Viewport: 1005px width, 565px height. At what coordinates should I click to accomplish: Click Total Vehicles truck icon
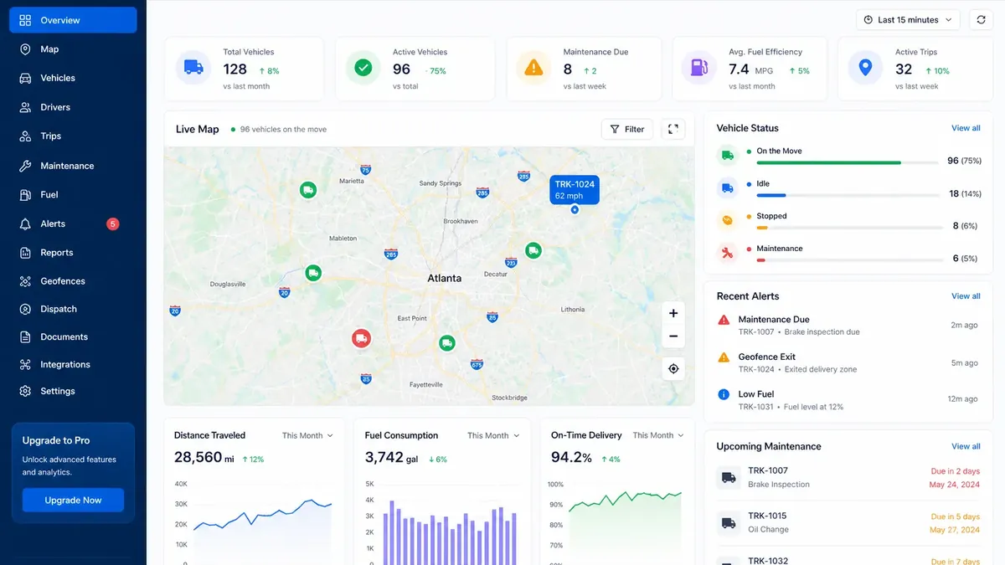[193, 68]
